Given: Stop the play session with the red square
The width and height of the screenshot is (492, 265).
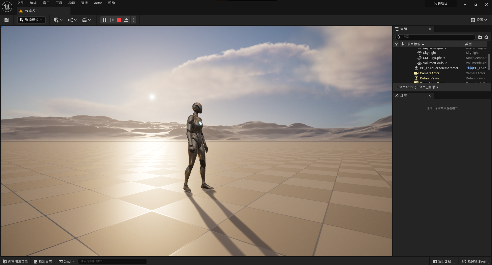Looking at the screenshot, I should click(x=119, y=20).
